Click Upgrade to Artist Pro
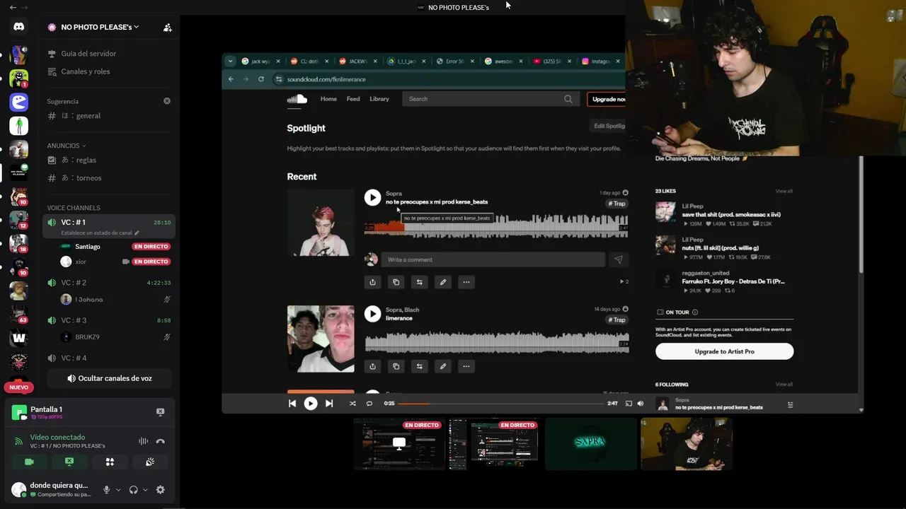Screen dimensions: 906x509 pos(724,351)
